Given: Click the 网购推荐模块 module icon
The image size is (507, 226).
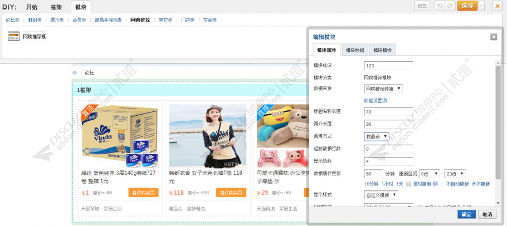Looking at the screenshot, I should click(x=14, y=37).
